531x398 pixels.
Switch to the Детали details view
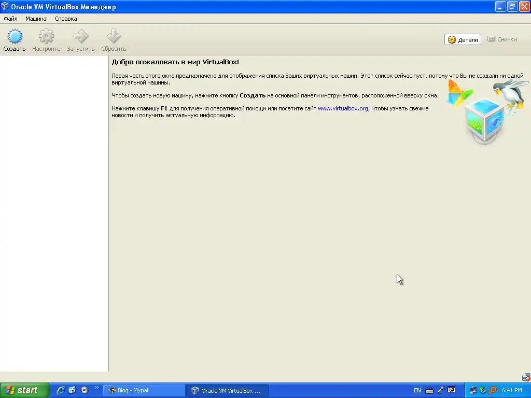[x=463, y=39]
